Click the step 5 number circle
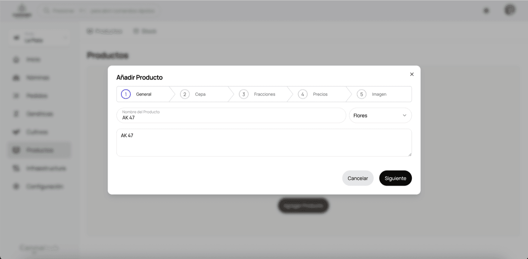 coord(361,94)
